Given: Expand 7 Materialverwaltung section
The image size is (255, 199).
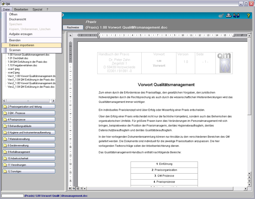Looking at the screenshot, I should coord(29,139).
